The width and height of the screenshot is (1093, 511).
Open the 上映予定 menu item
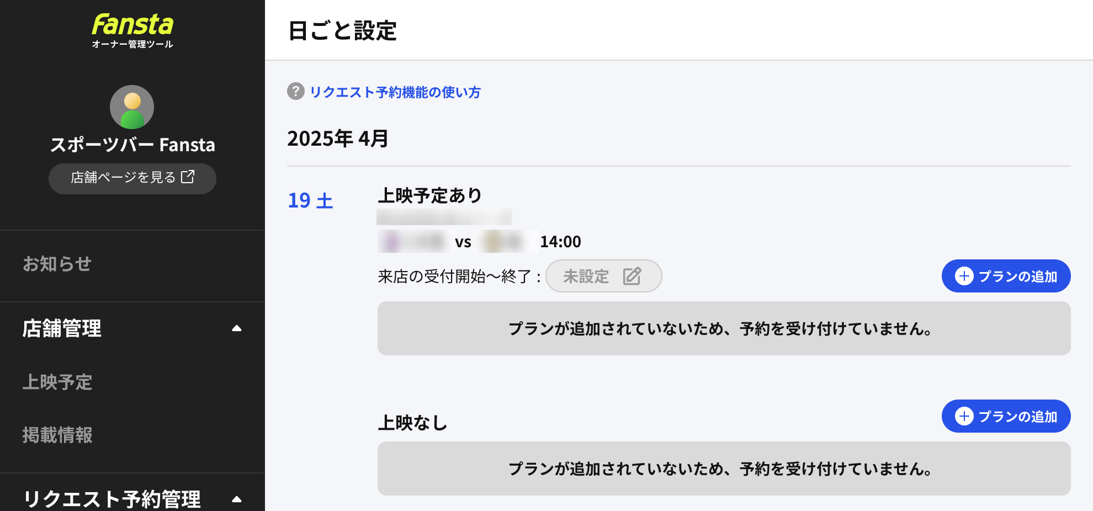(x=57, y=382)
